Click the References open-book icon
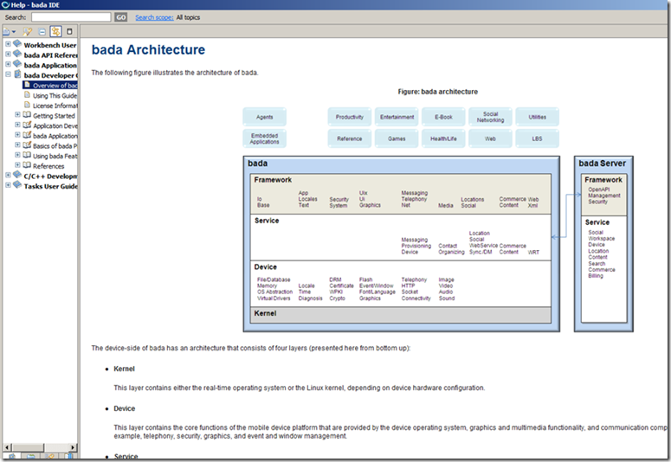Viewport: 671px width, 462px height. point(27,165)
